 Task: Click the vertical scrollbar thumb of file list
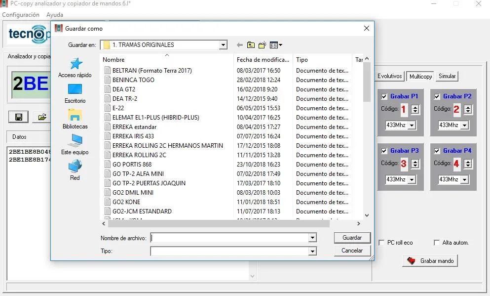(367, 82)
